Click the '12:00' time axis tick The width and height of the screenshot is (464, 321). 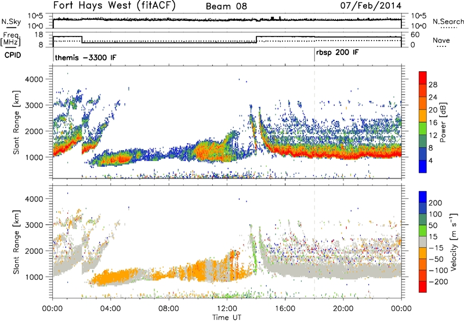coord(227,308)
